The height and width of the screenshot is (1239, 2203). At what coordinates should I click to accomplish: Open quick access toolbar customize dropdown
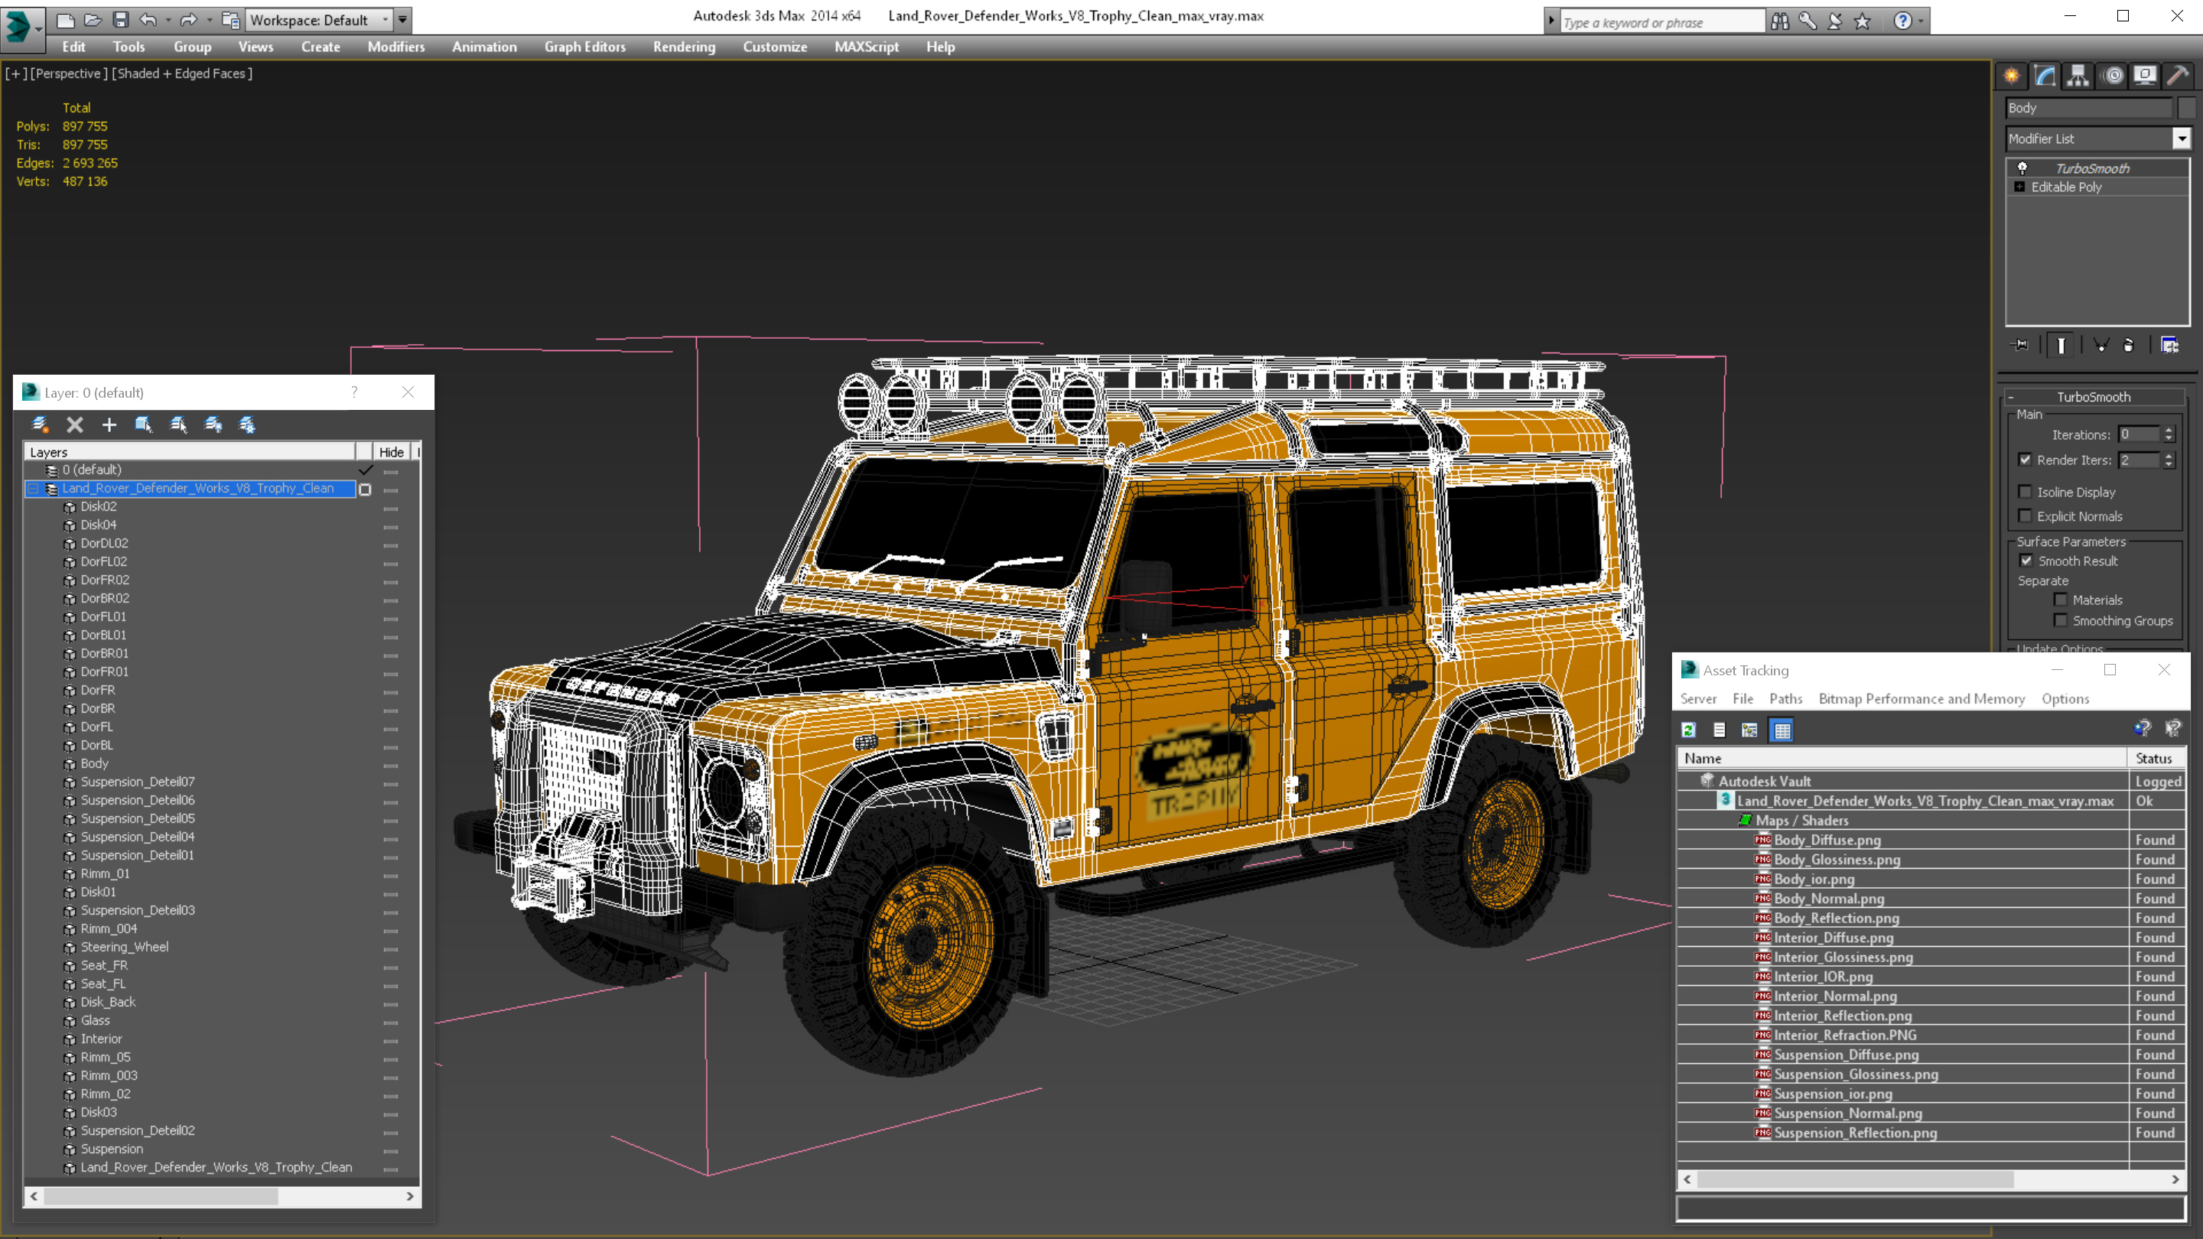pyautogui.click(x=402, y=20)
